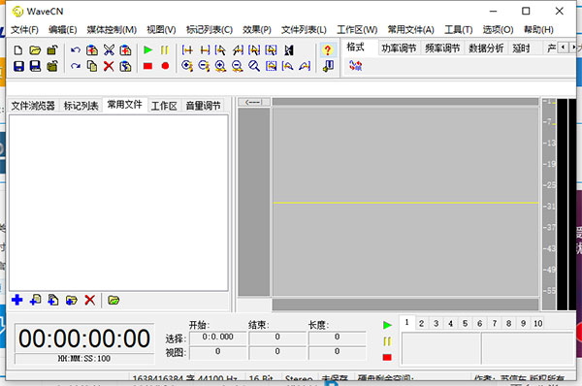Click the small yellow pause button at bottom

387,341
